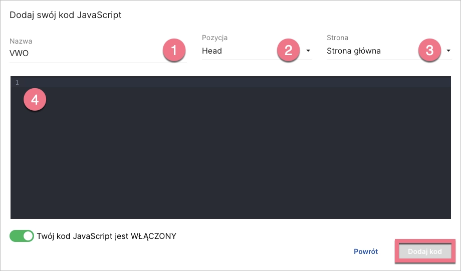Click the numbered badge 1 beside Nazwa
461x271 pixels.
tap(174, 51)
